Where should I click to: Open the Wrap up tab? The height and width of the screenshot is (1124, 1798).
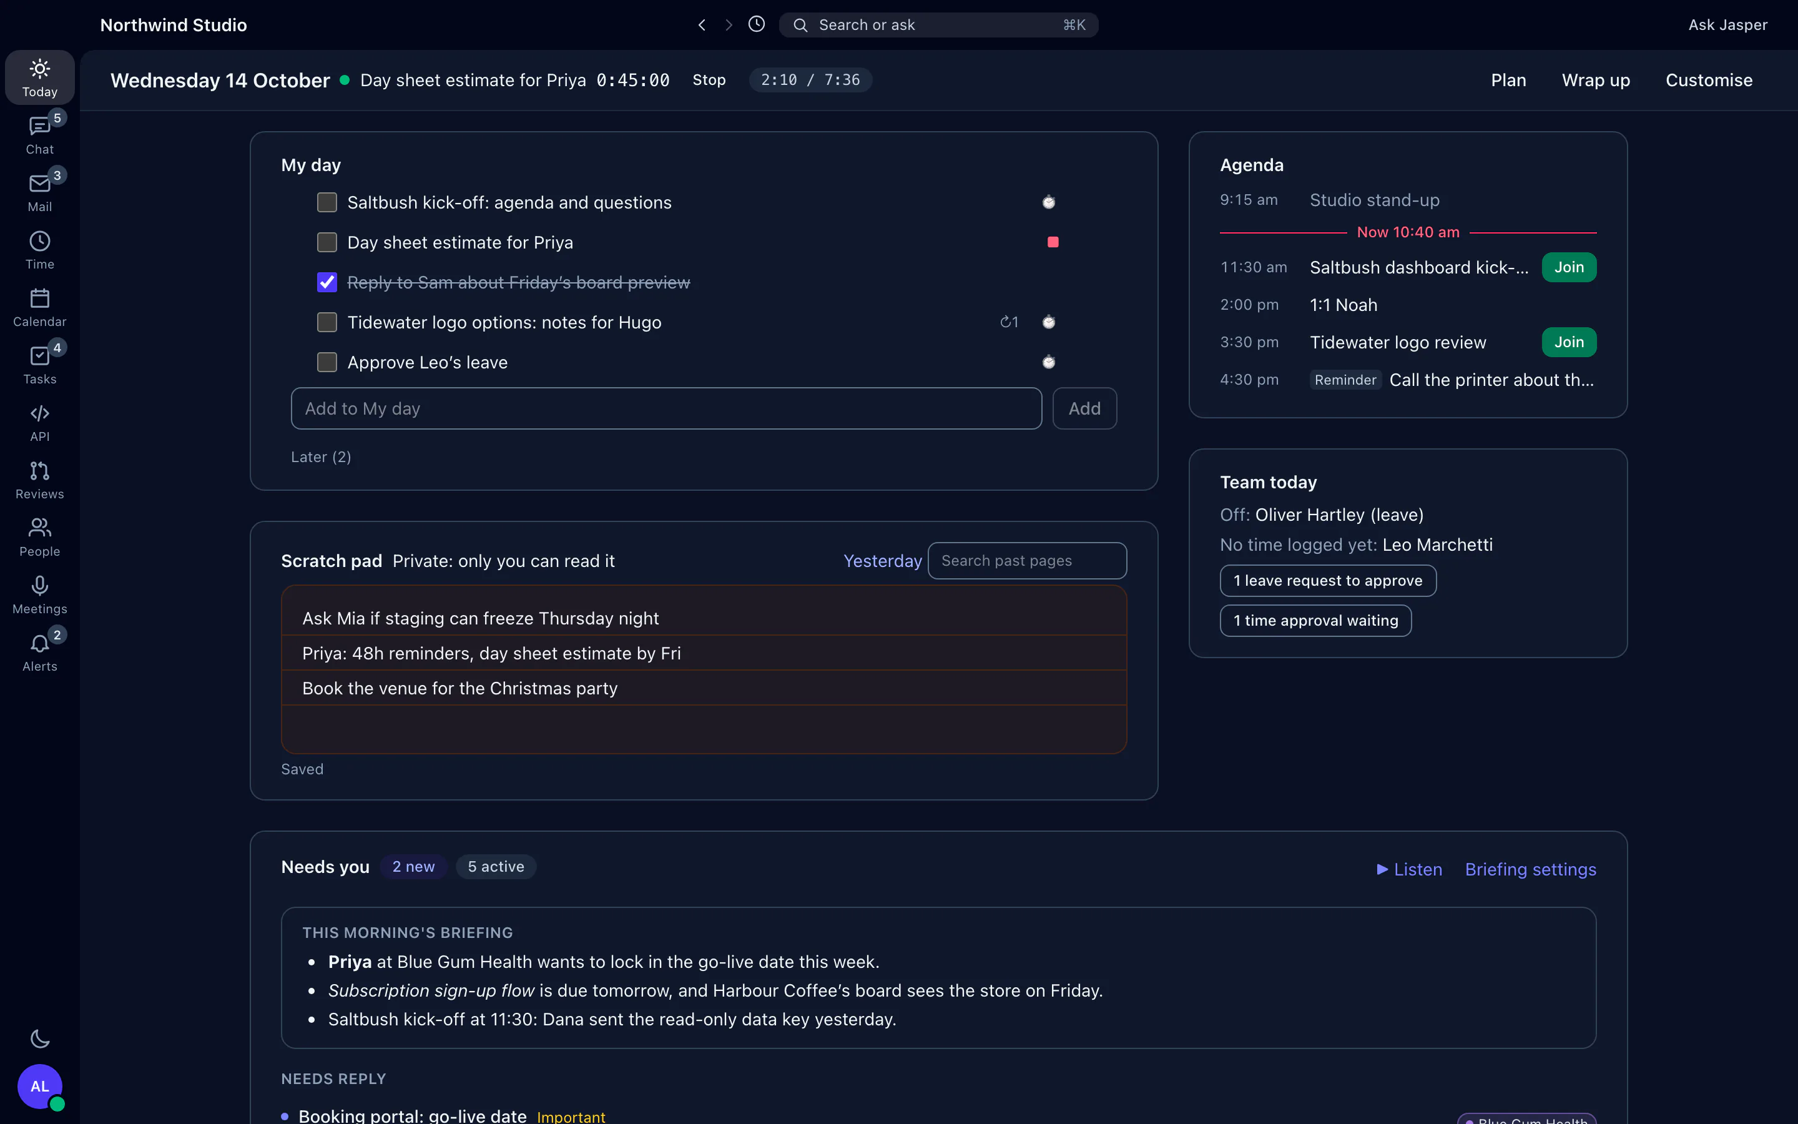pyautogui.click(x=1596, y=81)
